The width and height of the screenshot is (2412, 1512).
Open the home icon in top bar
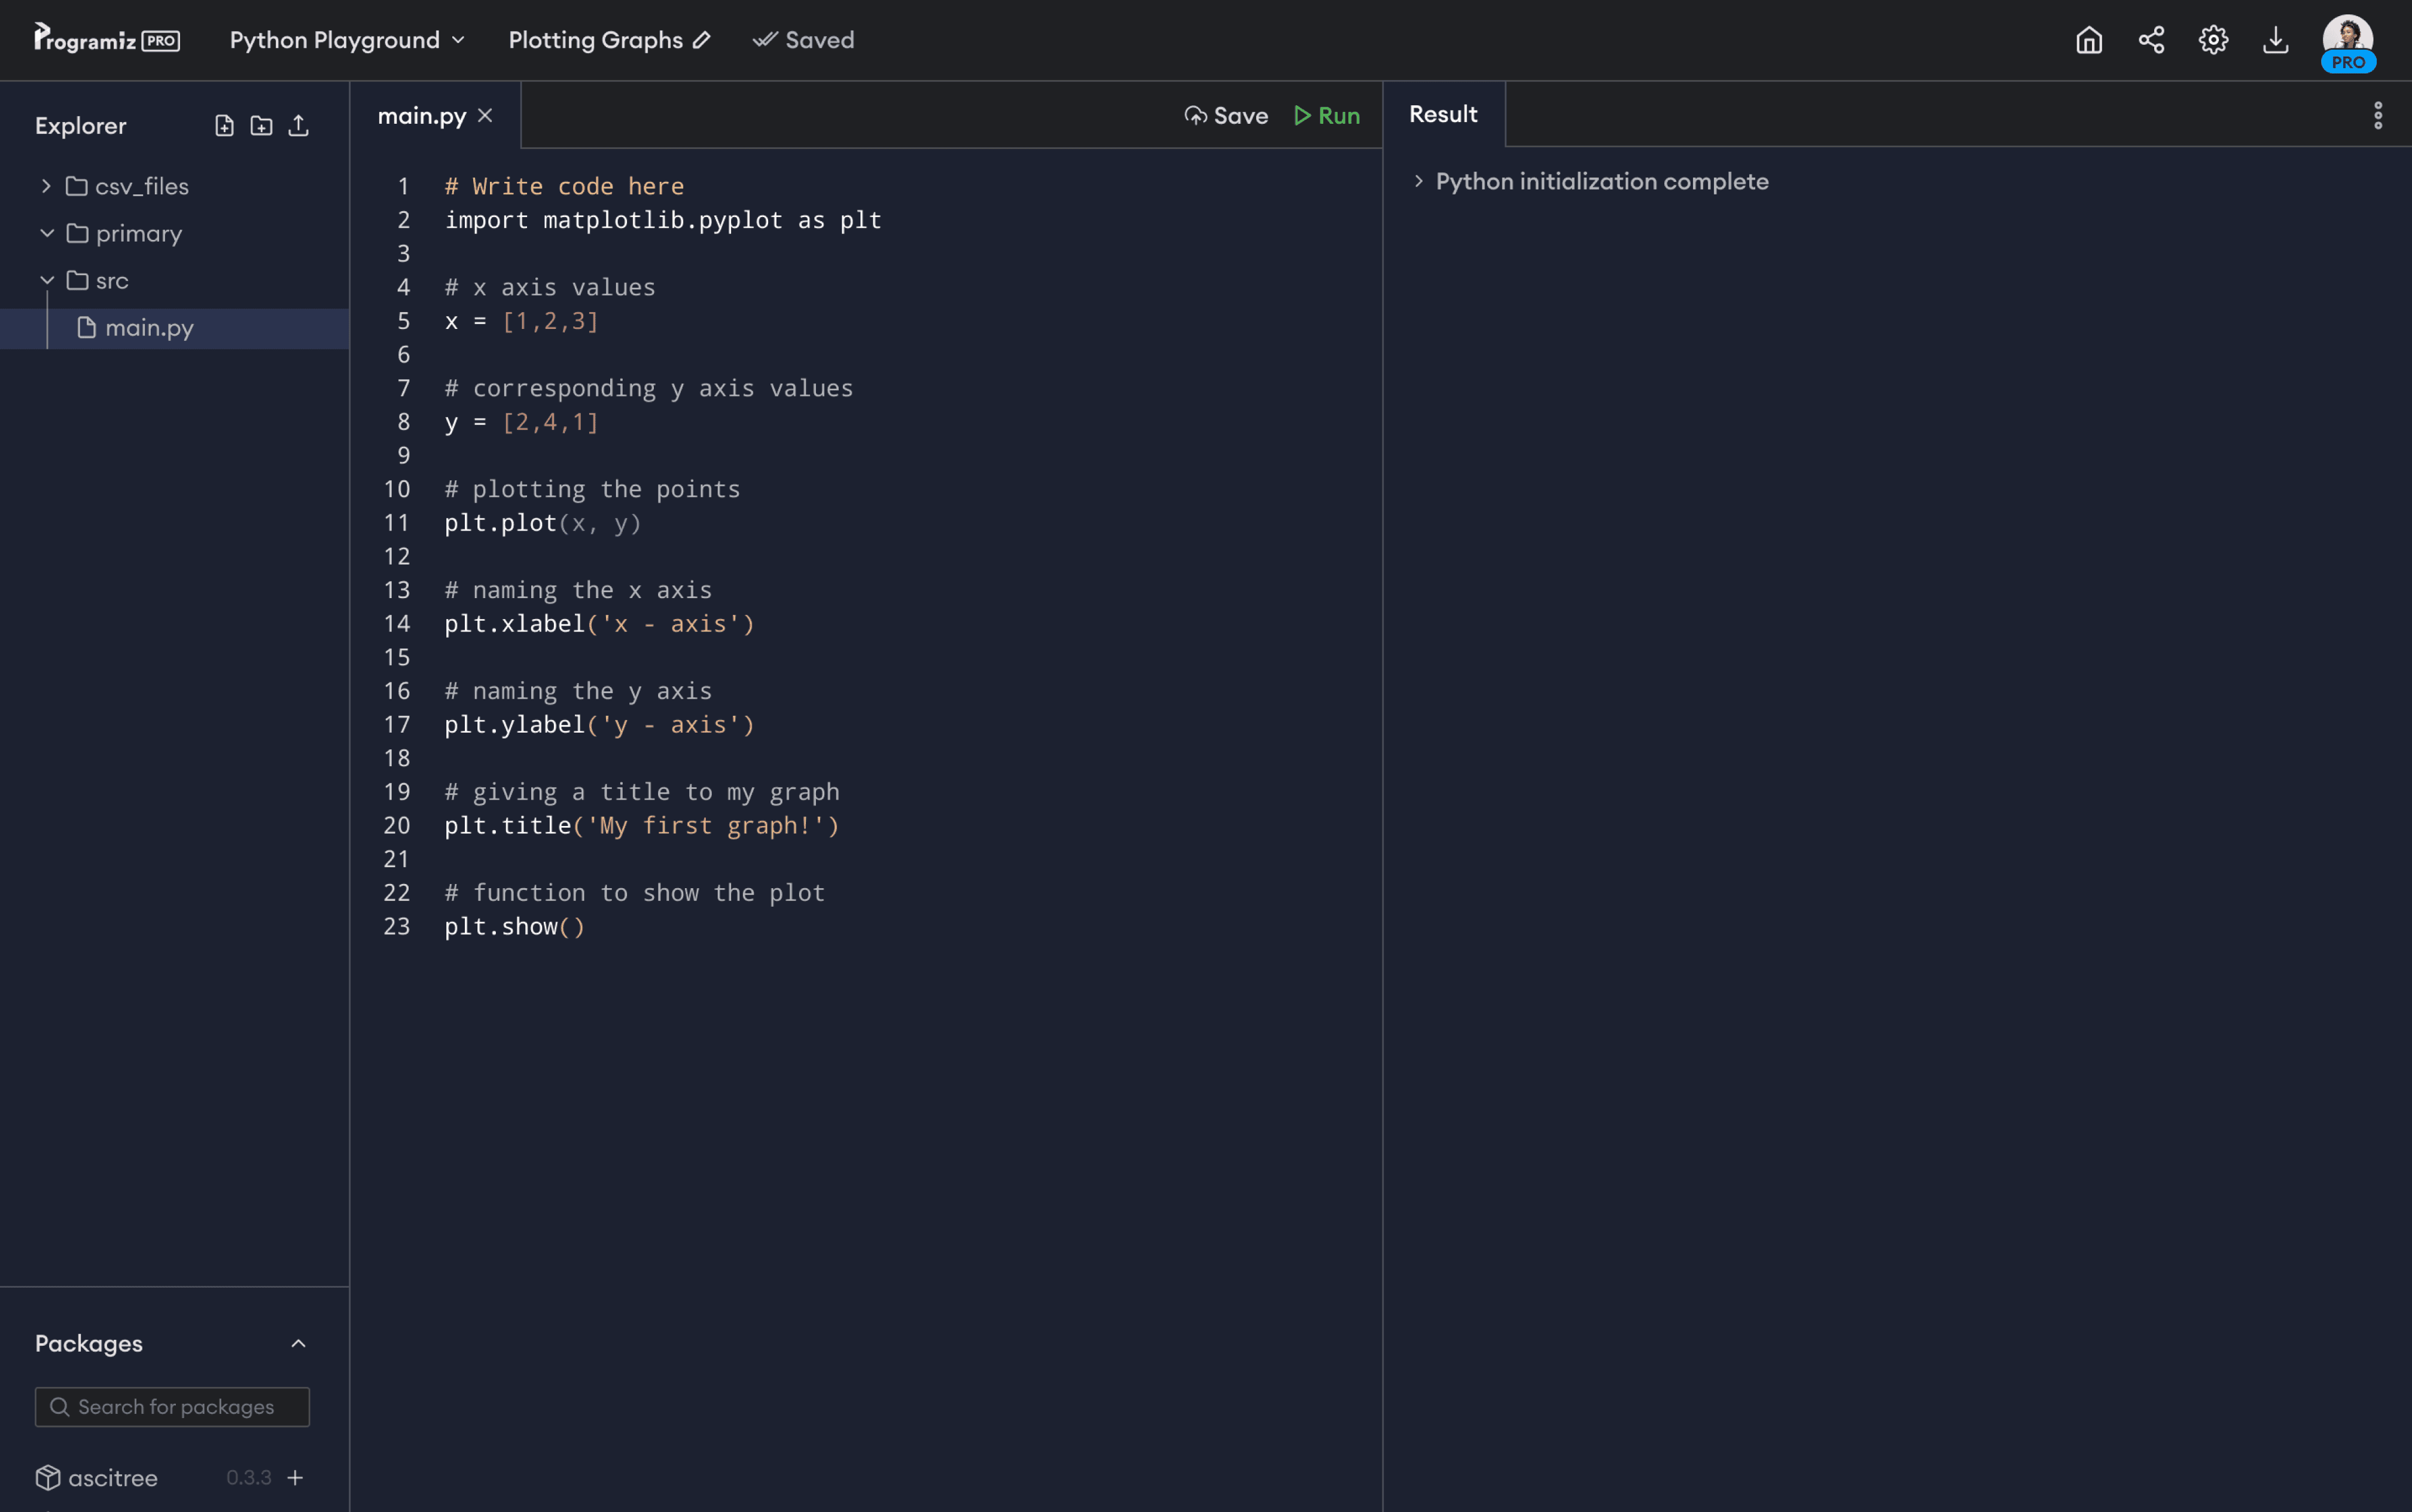coord(2088,40)
